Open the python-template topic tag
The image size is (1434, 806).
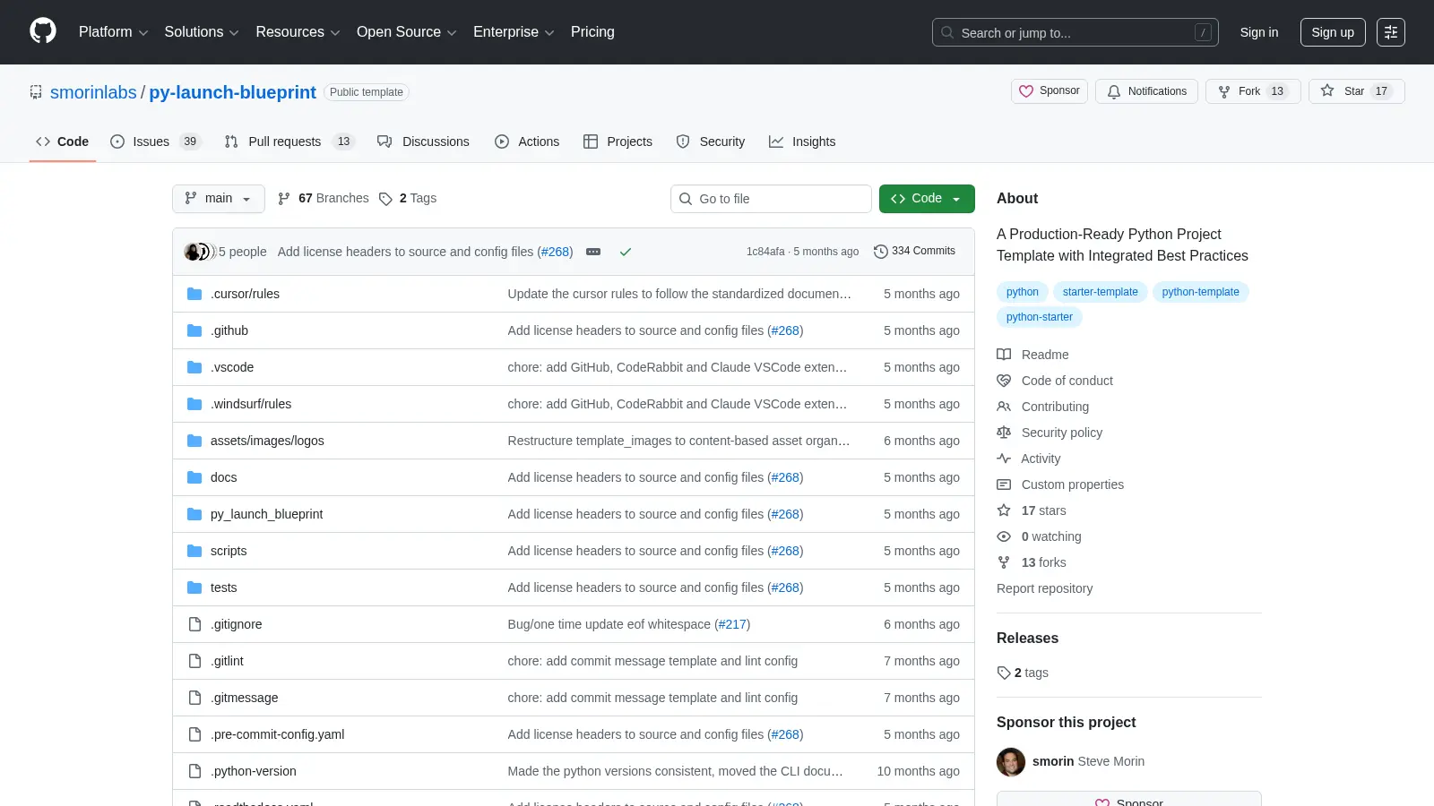[x=1200, y=292]
